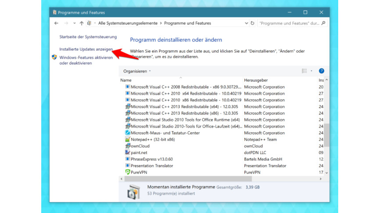Expand chevron after Alle Systemsteuerungselemente
This screenshot has height=213, width=379.
[x=161, y=23]
